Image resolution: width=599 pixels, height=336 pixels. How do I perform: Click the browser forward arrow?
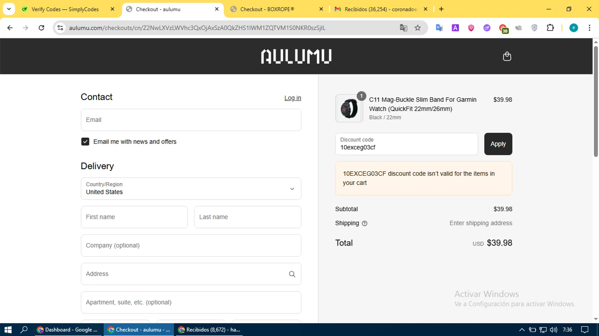[26, 28]
